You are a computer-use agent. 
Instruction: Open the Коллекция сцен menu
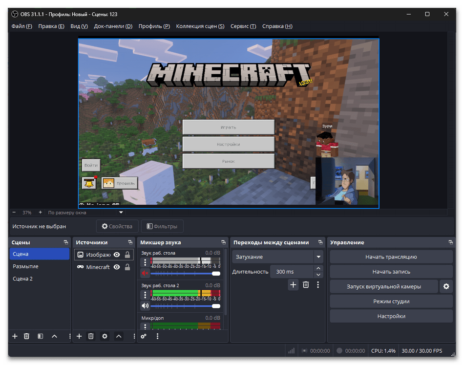coord(200,26)
